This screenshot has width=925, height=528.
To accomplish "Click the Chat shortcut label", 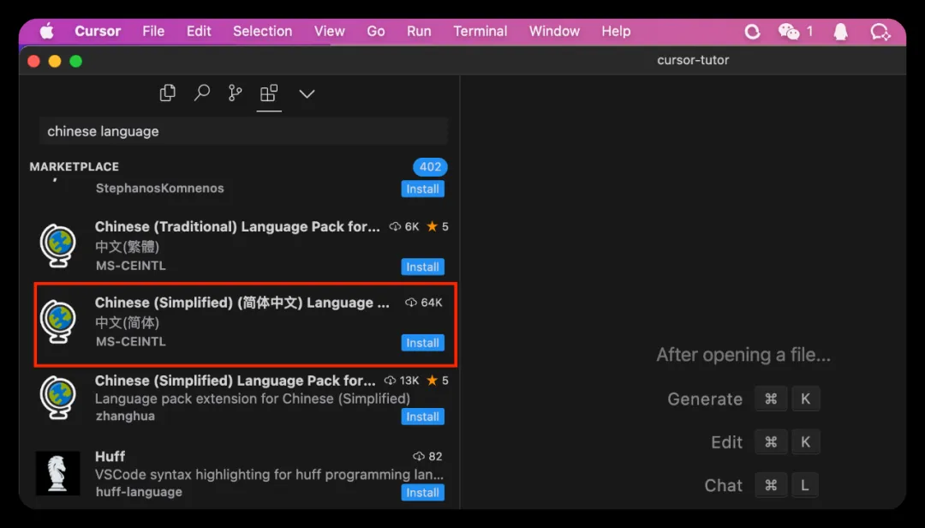I will [x=723, y=485].
